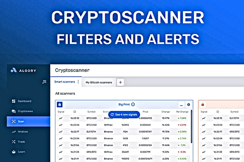
Task: Sort Big Print by Signal column
Action: tap(61, 112)
